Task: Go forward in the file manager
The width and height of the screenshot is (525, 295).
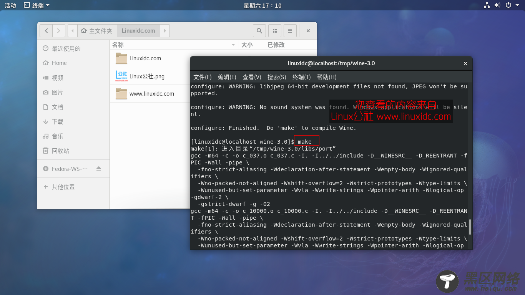Action: pyautogui.click(x=58, y=31)
